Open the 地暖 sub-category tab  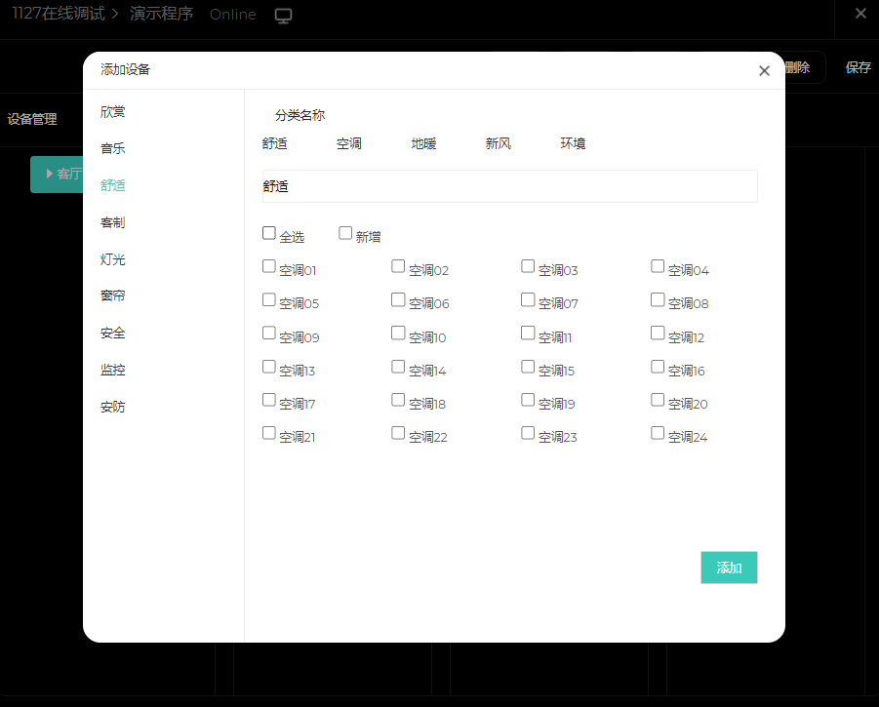[423, 144]
